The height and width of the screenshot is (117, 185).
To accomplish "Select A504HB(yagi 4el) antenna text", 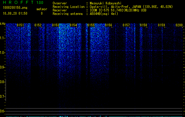I will pyautogui.click(x=104, y=14).
